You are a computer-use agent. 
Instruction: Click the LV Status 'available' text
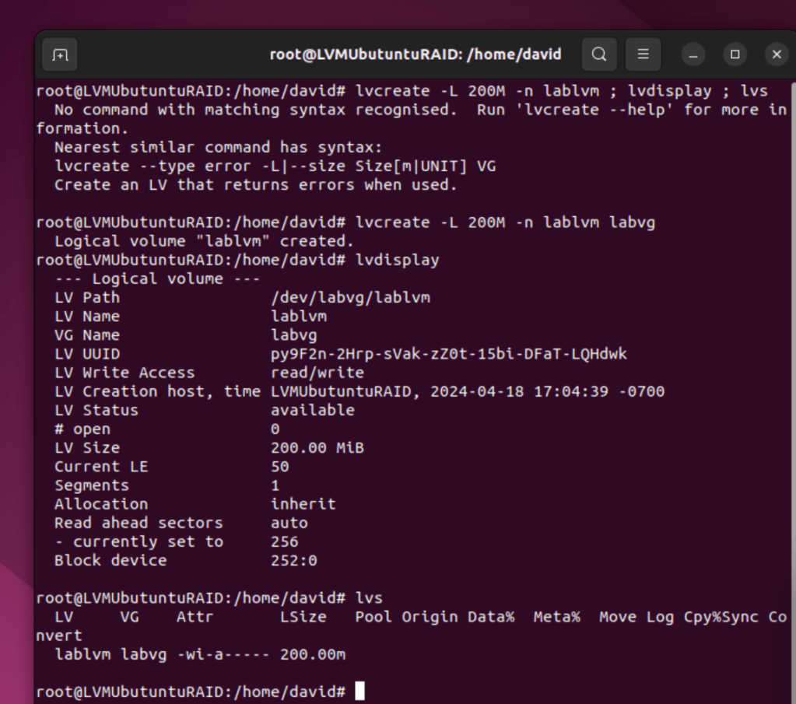312,410
